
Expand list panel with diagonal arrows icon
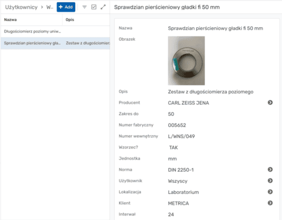pos(103,7)
